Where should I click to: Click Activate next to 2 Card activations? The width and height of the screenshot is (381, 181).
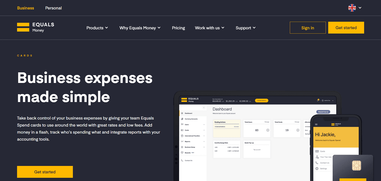pos(236,127)
